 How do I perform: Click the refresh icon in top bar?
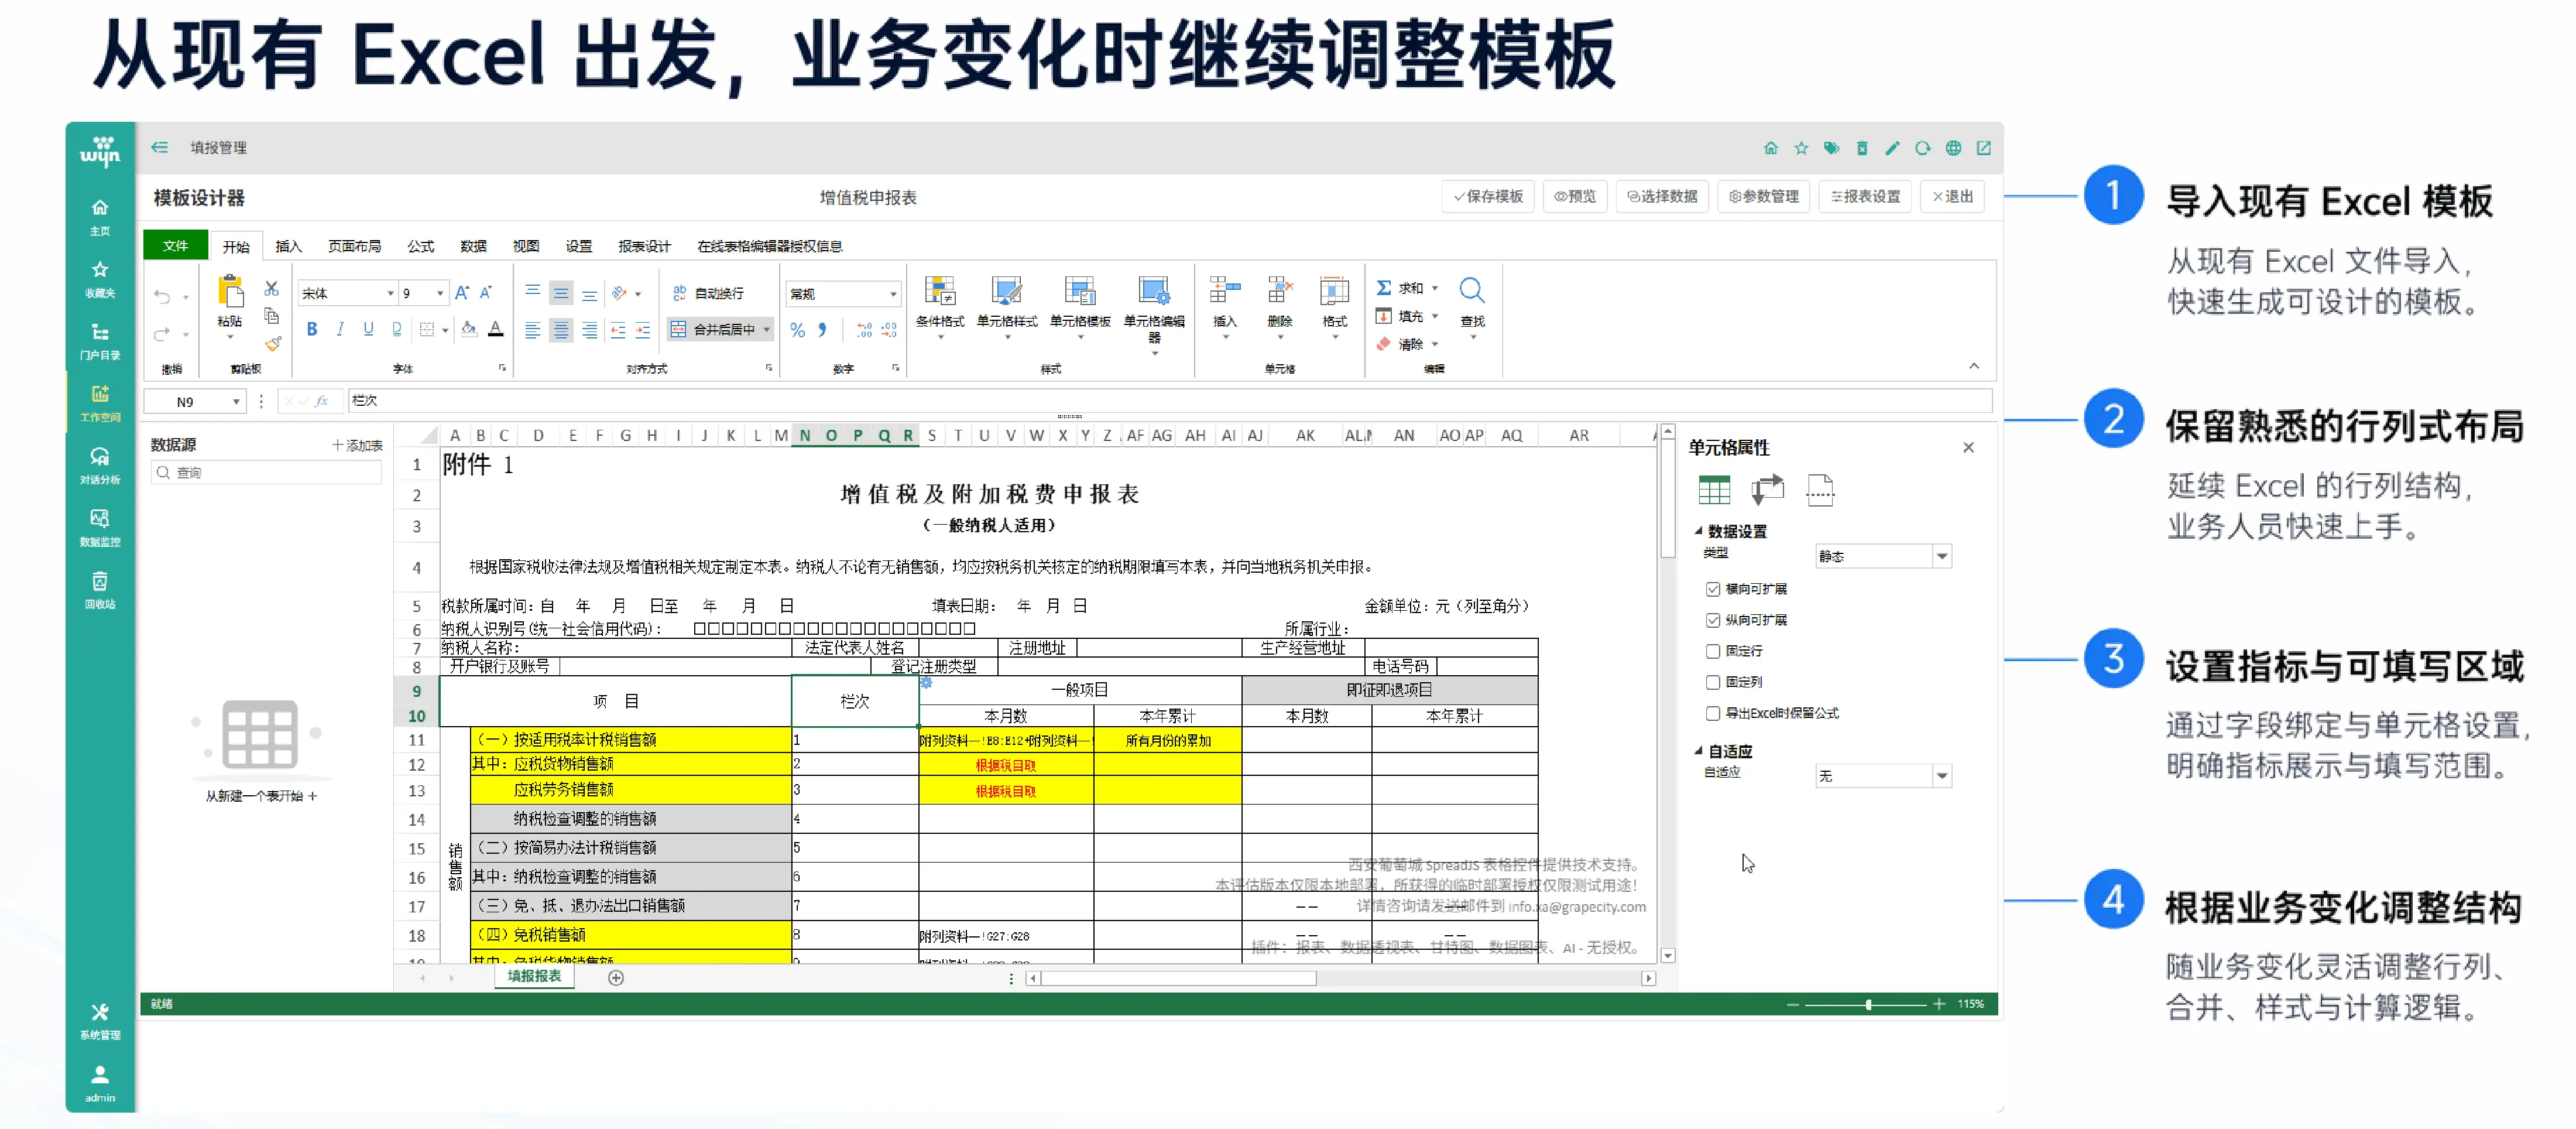click(x=1922, y=148)
